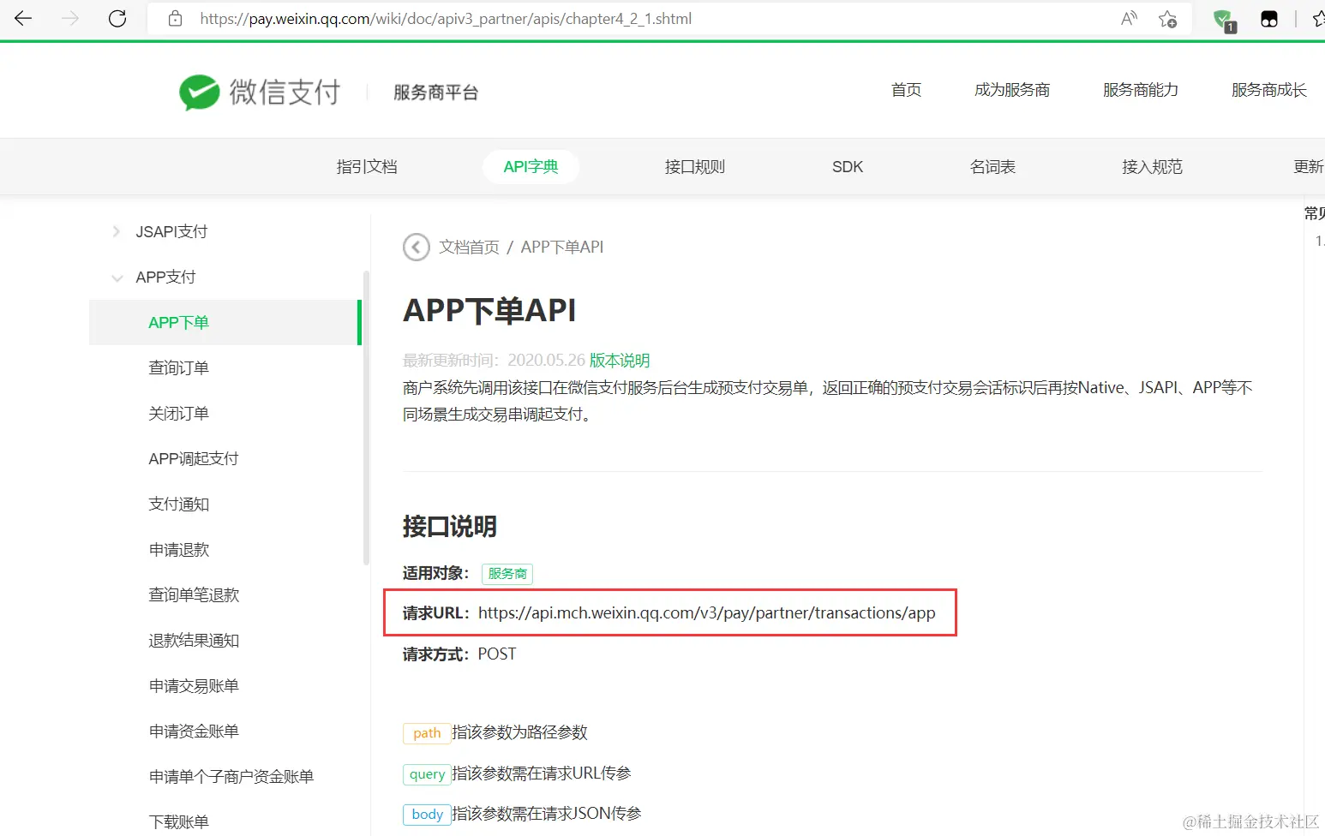
Task: Open the 名词表 tab
Action: [x=992, y=166]
